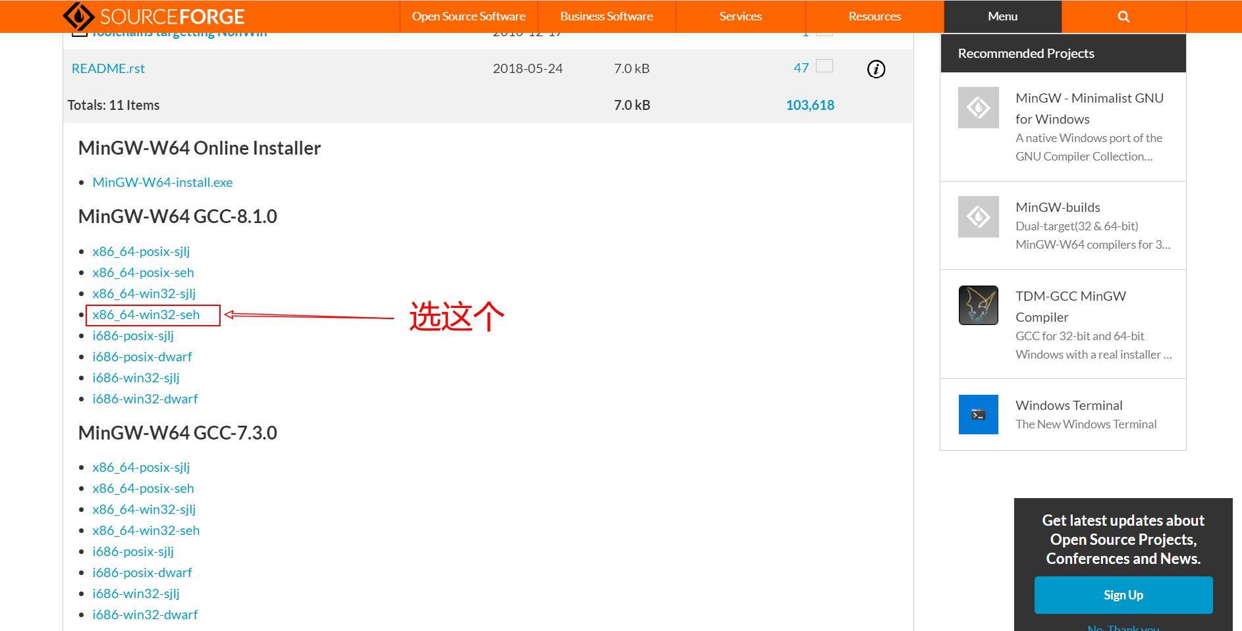
Task: Click the 'A native Windows port' description
Action: tap(1089, 147)
